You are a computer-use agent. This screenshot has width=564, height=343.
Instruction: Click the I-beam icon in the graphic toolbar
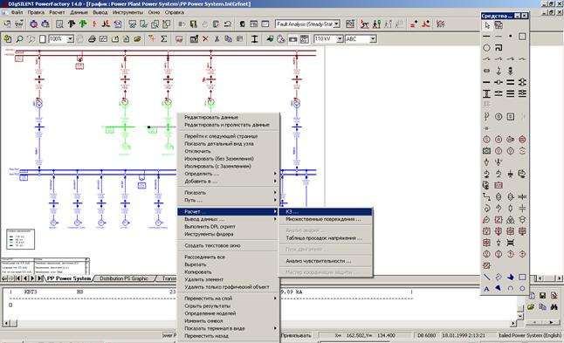click(x=254, y=38)
